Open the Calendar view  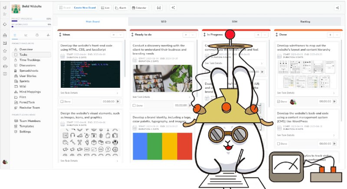pyautogui.click(x=139, y=8)
